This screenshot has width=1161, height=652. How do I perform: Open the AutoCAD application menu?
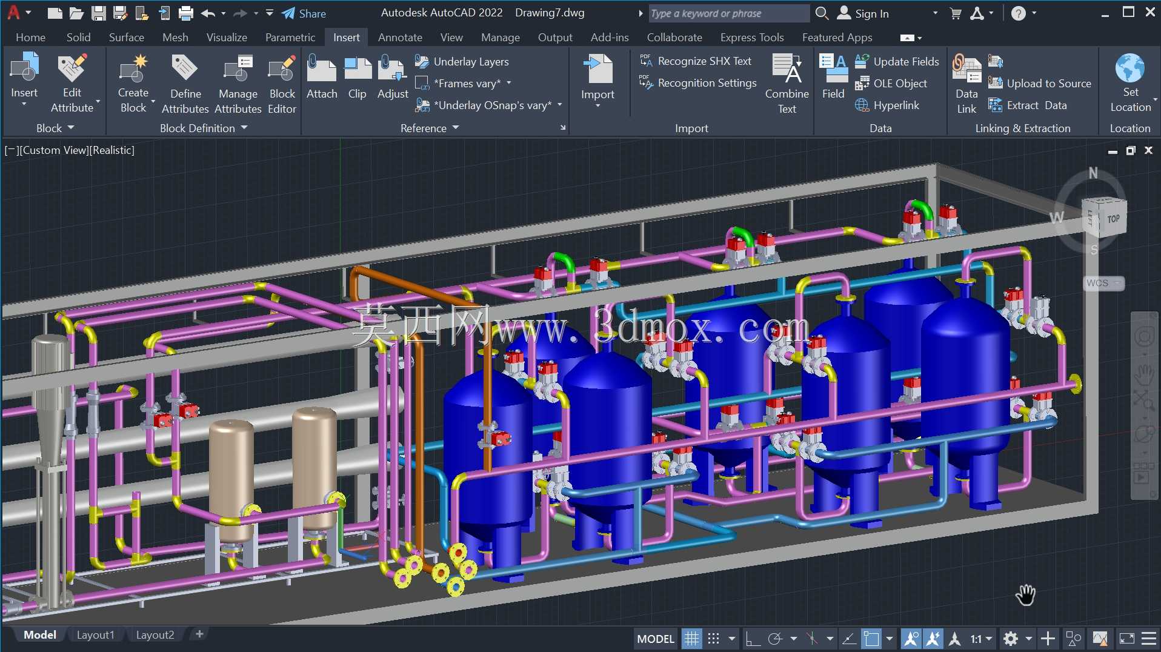click(x=14, y=13)
